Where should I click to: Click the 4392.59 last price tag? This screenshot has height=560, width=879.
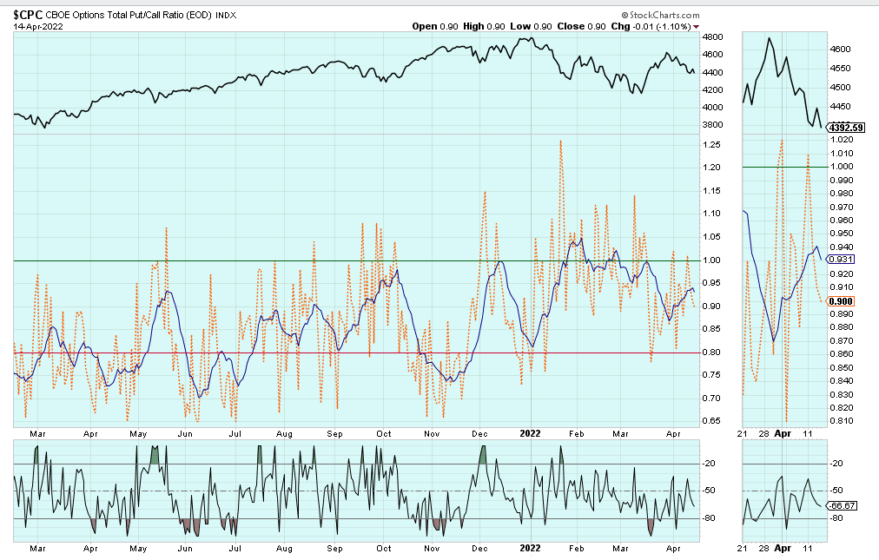(844, 128)
